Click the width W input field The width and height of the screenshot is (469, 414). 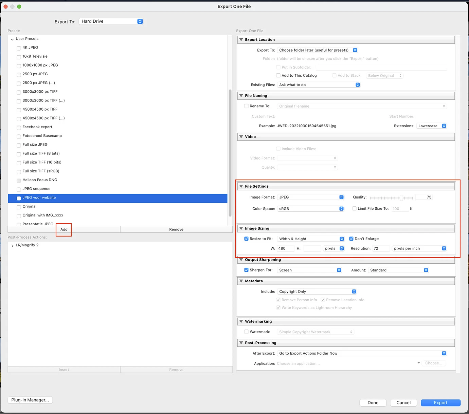pos(286,248)
